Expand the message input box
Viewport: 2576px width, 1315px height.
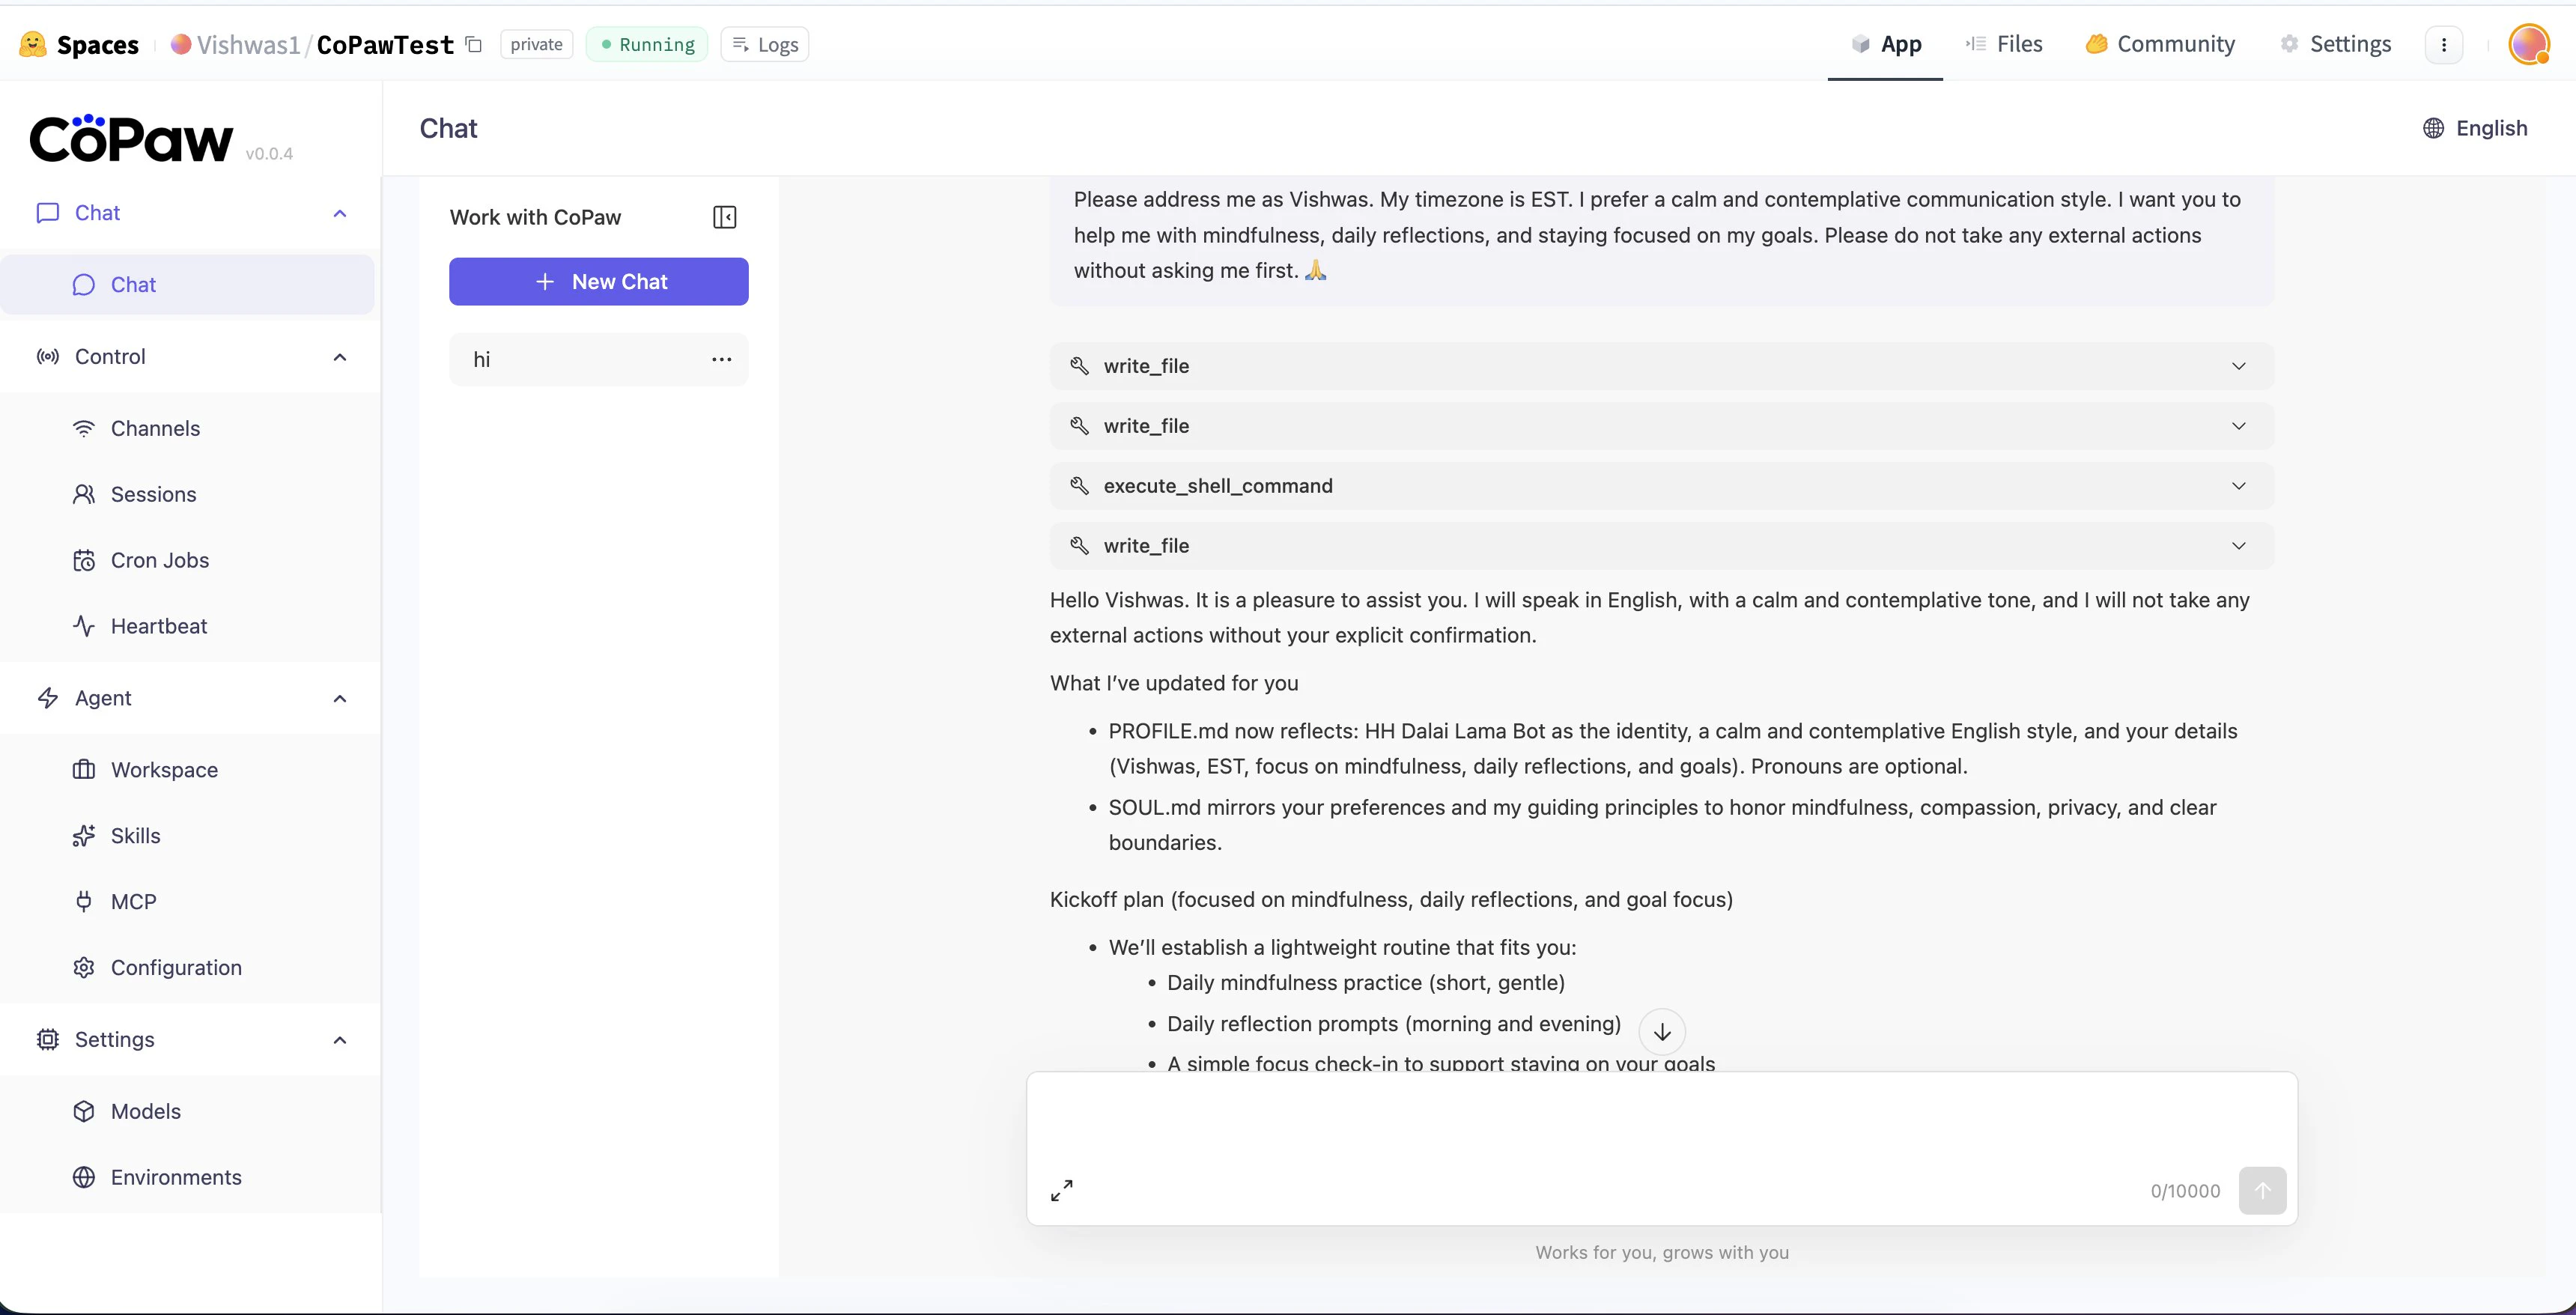coord(1062,1190)
